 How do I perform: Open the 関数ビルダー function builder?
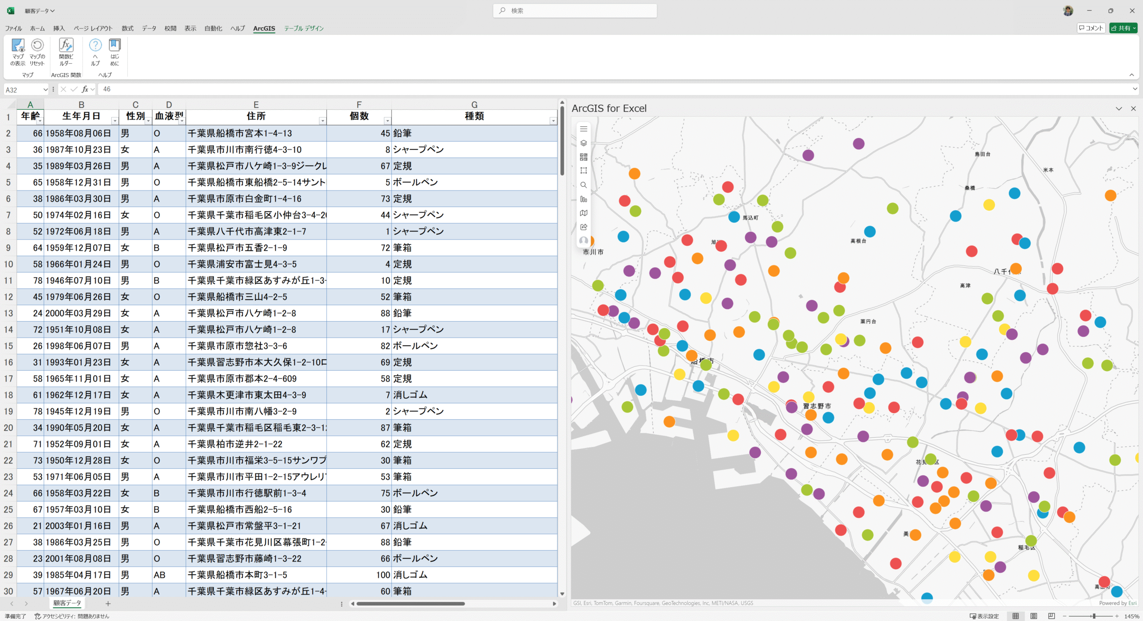pyautogui.click(x=65, y=52)
